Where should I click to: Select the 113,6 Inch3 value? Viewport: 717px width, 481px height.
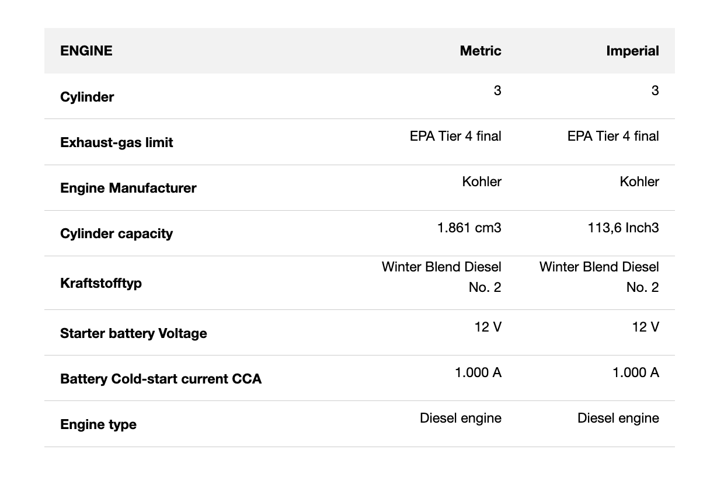[622, 227]
